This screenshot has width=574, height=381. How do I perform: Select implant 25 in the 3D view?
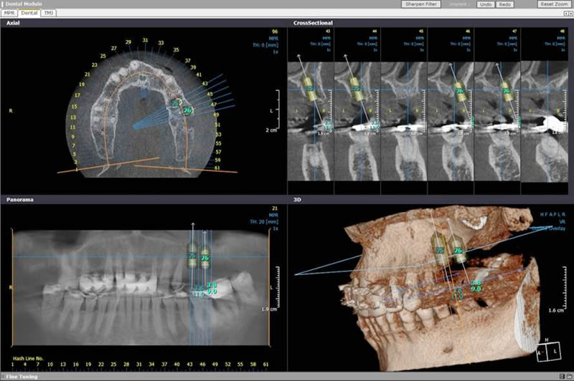440,250
